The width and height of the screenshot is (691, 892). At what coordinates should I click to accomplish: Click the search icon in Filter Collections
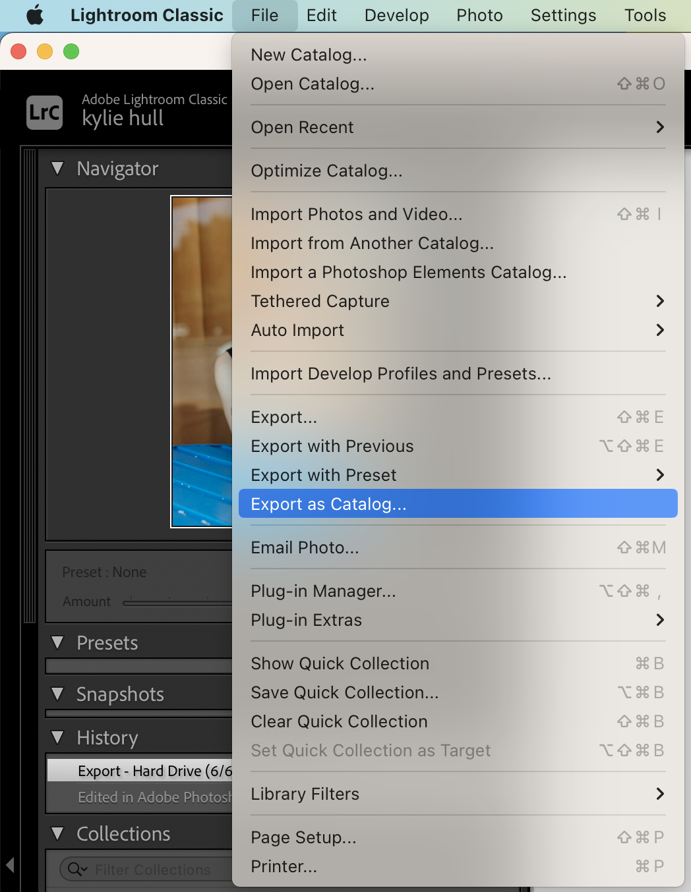[x=77, y=870]
